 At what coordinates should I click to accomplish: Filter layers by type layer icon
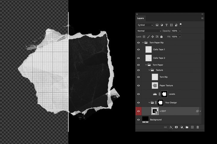(x=166, y=25)
